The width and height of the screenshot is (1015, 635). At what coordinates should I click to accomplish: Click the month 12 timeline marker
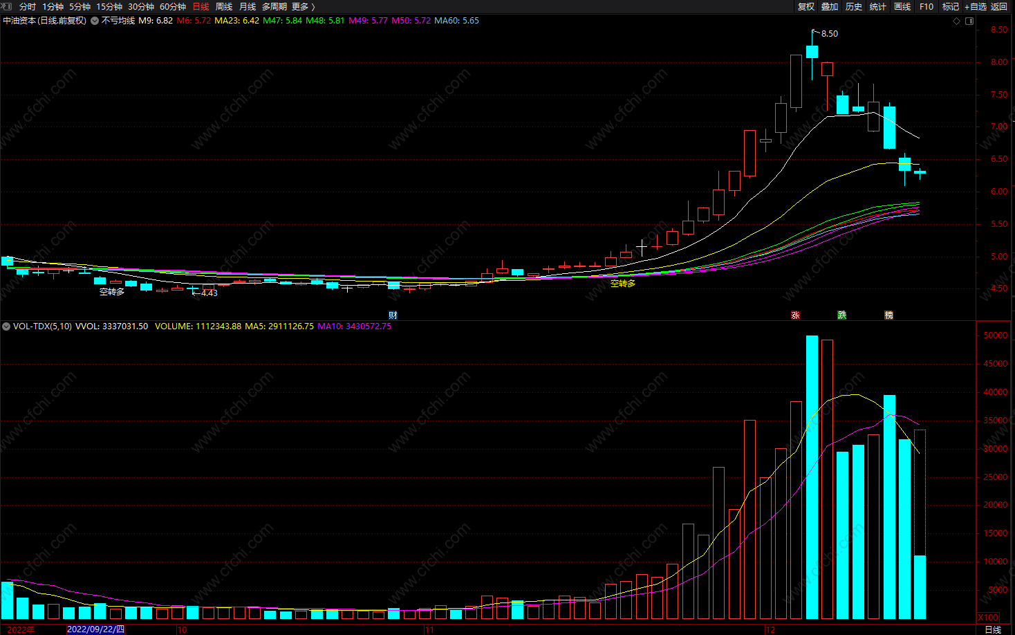point(770,629)
